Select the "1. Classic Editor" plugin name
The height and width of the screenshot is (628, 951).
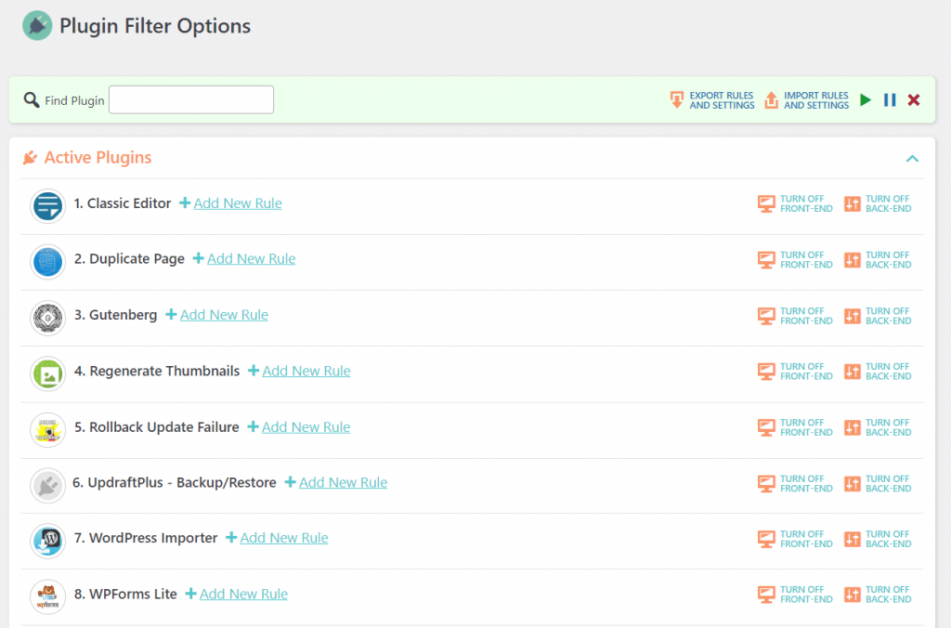tap(123, 203)
